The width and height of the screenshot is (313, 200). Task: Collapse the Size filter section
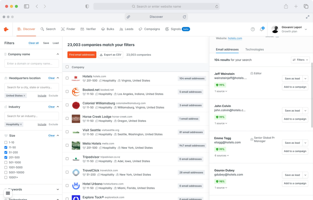click(58, 135)
